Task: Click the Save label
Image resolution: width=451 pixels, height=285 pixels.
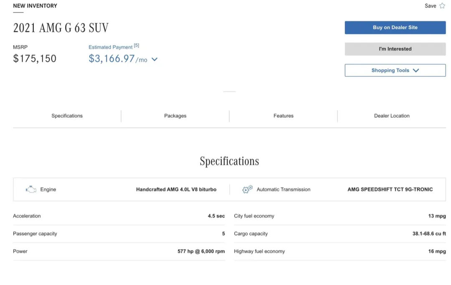Action: click(430, 6)
